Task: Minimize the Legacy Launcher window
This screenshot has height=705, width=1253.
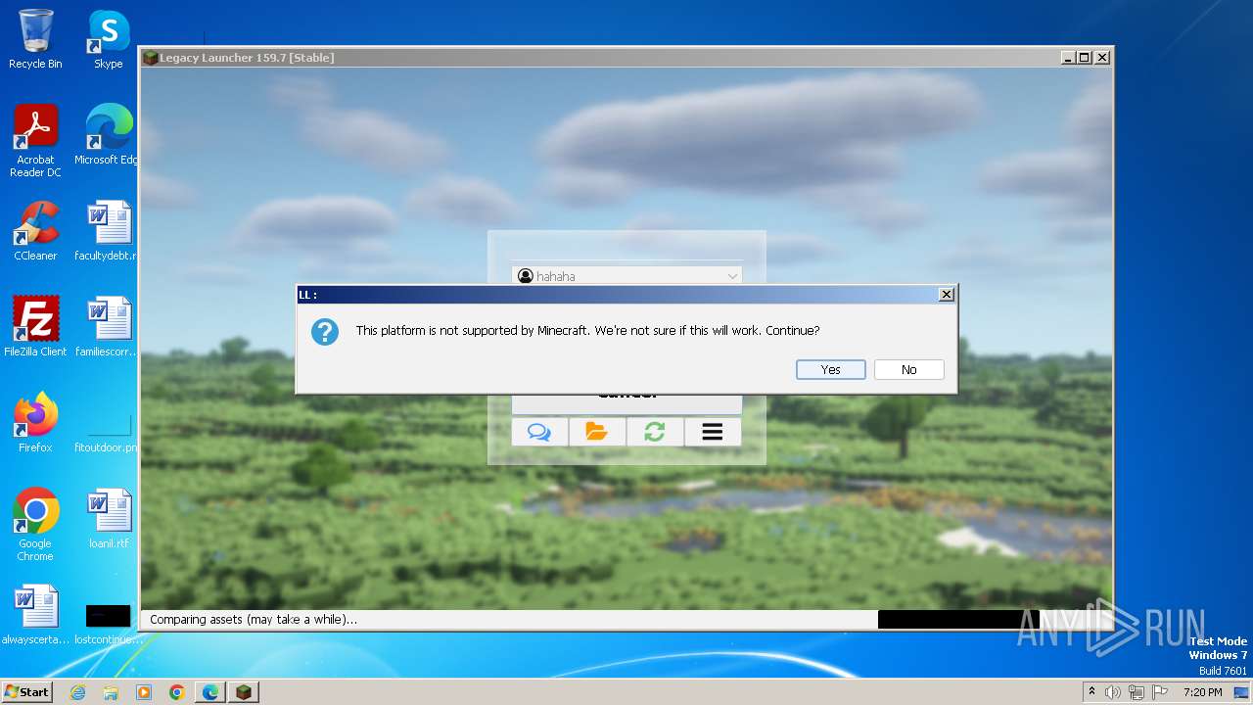Action: coord(1067,58)
